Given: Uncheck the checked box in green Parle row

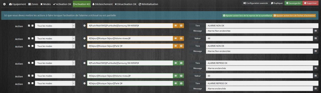Looking at the screenshot, I should pyautogui.click(x=29, y=83).
